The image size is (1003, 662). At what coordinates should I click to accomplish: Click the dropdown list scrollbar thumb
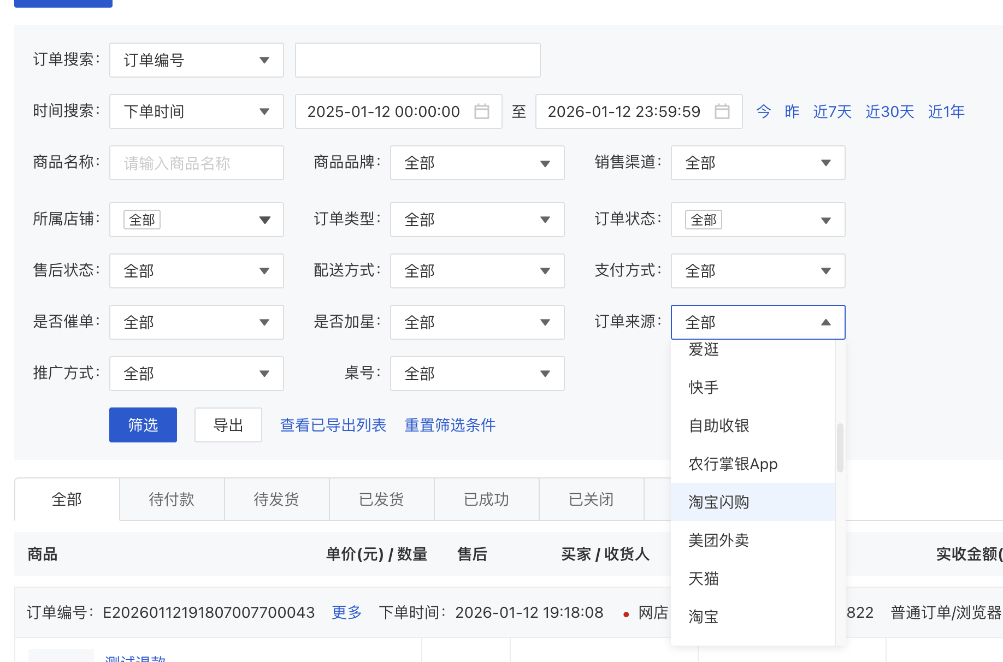pyautogui.click(x=840, y=447)
